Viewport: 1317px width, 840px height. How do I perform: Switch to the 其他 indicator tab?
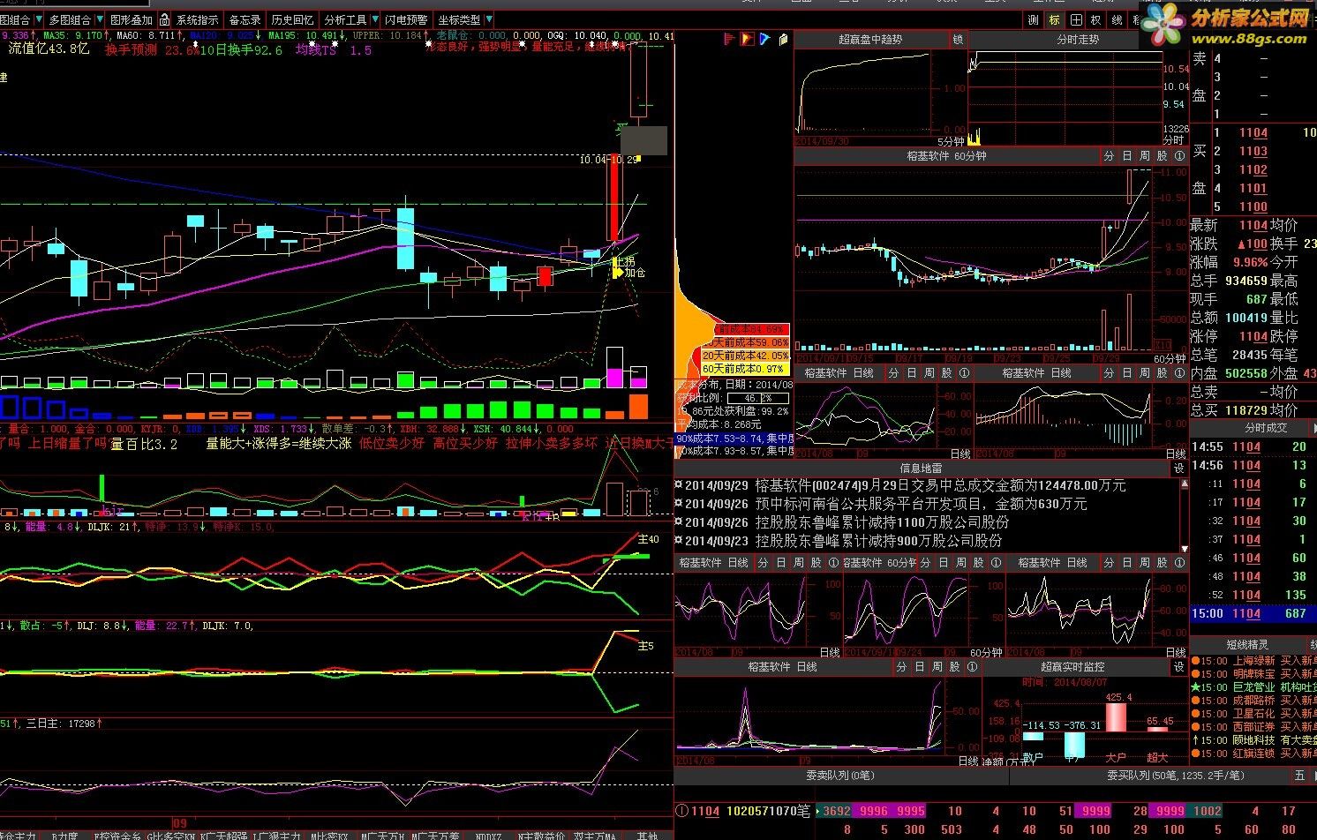pos(647,835)
